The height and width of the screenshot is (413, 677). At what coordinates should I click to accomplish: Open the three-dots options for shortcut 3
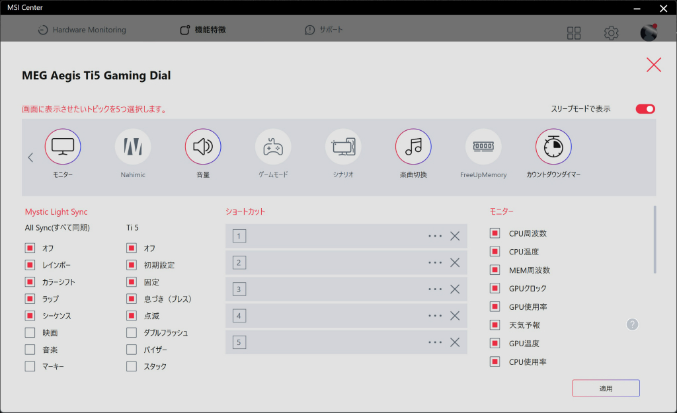tap(435, 289)
